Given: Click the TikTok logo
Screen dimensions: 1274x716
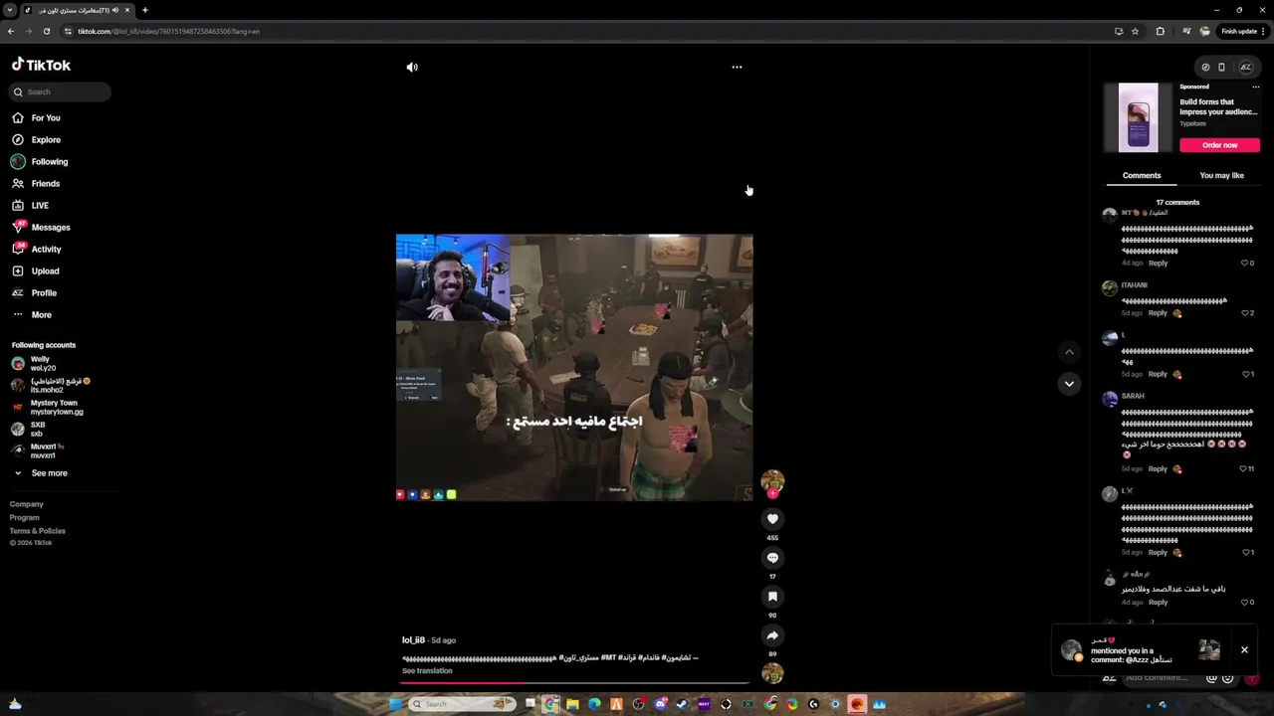Looking at the screenshot, I should click(x=41, y=65).
